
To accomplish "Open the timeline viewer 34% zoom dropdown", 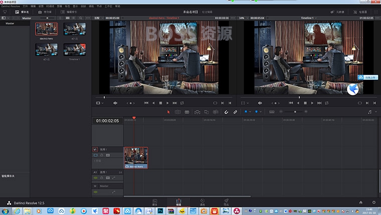I will (x=244, y=18).
